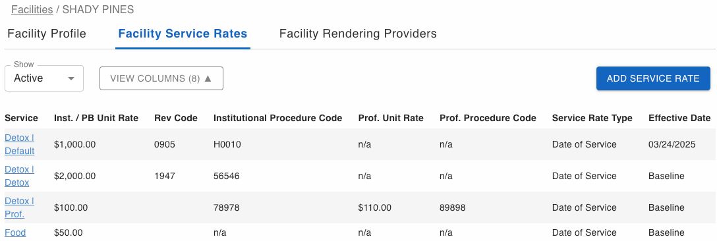The image size is (717, 241).
Task: Click the triangle icon in View Columns
Action: [208, 78]
